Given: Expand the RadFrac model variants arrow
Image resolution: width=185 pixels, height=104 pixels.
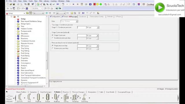Looking at the screenshot, I should [x=43, y=98].
